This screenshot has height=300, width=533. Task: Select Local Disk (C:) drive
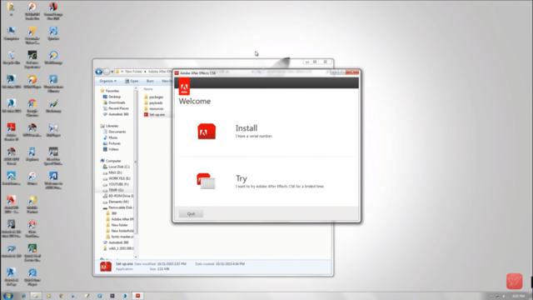(x=117, y=167)
